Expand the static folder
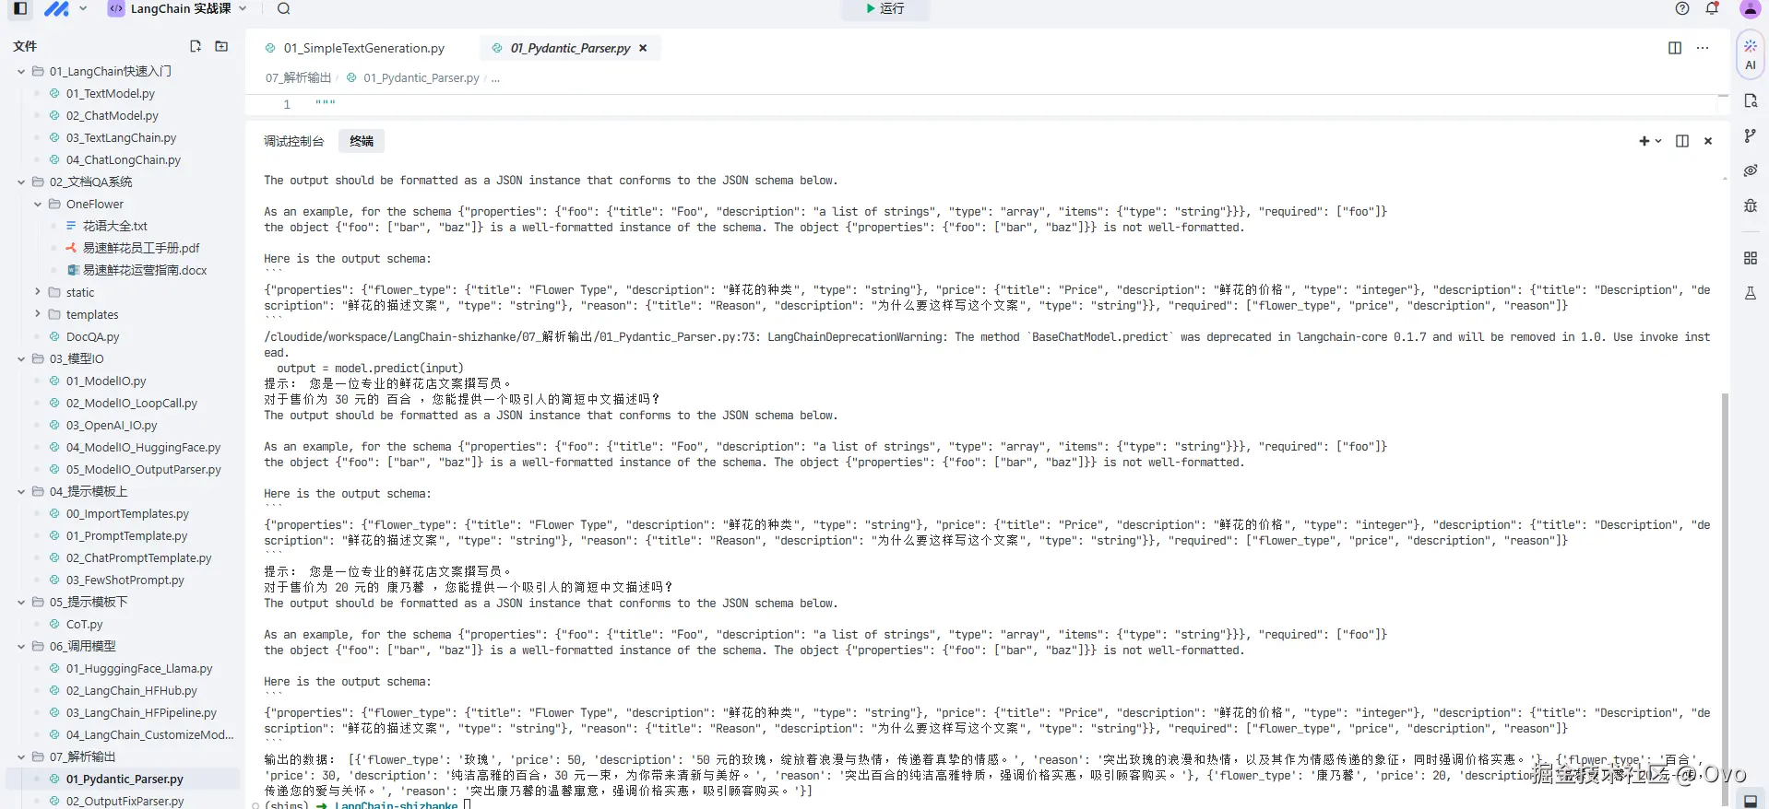The width and height of the screenshot is (1769, 809). coord(38,292)
